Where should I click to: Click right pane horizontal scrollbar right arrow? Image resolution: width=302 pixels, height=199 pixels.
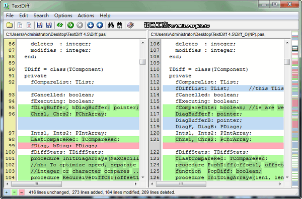pos(280,184)
